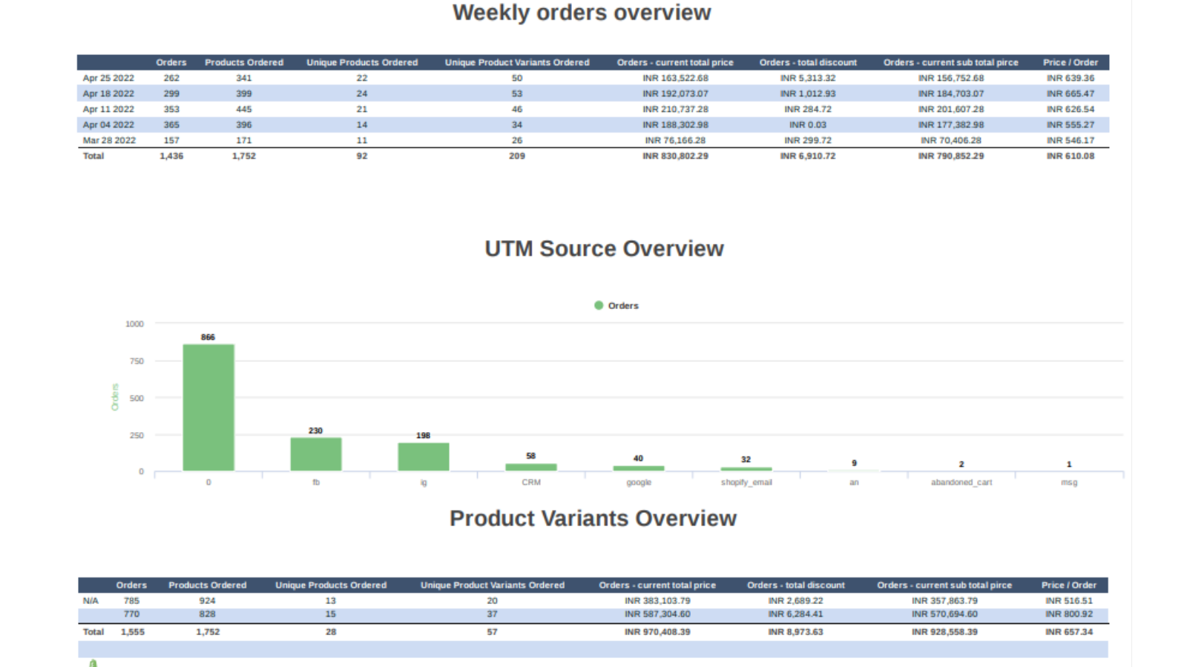Click the INR 6,910.72 total discount cell

click(808, 156)
